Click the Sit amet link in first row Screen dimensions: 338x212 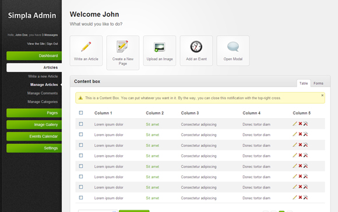(x=153, y=124)
